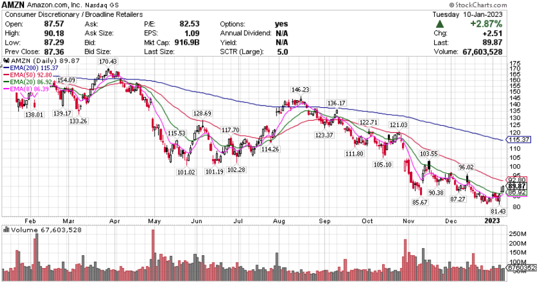Click the Consumer Discretionary / Broadline Retailers sector text
The height and width of the screenshot is (282, 538).
[x=74, y=15]
